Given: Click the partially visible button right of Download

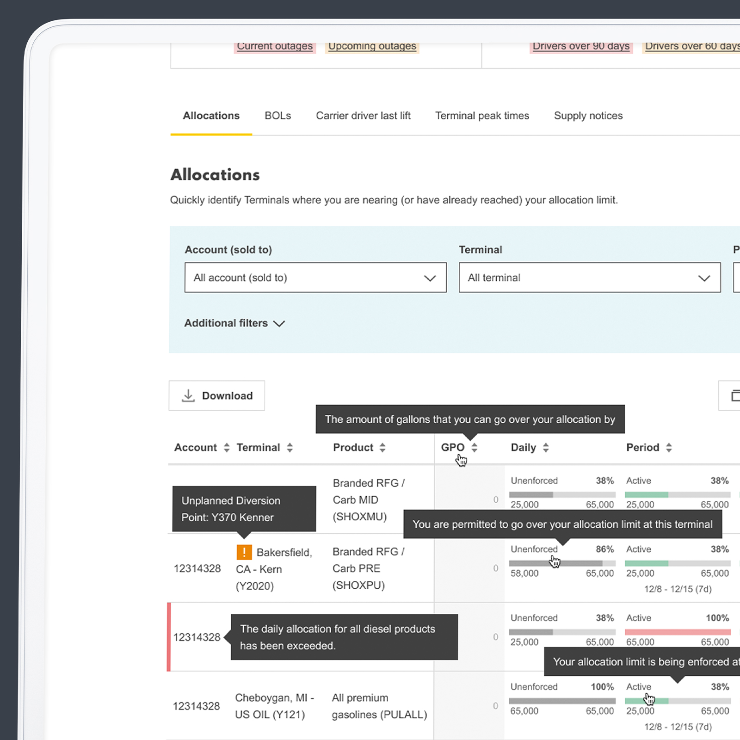Looking at the screenshot, I should click(x=731, y=395).
